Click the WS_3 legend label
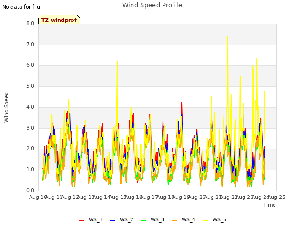Viewport: 305px width, 229px height. click(157, 219)
